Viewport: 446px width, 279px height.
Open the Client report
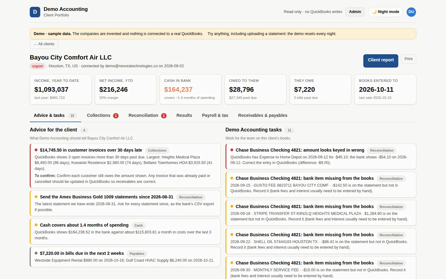coord(381,60)
